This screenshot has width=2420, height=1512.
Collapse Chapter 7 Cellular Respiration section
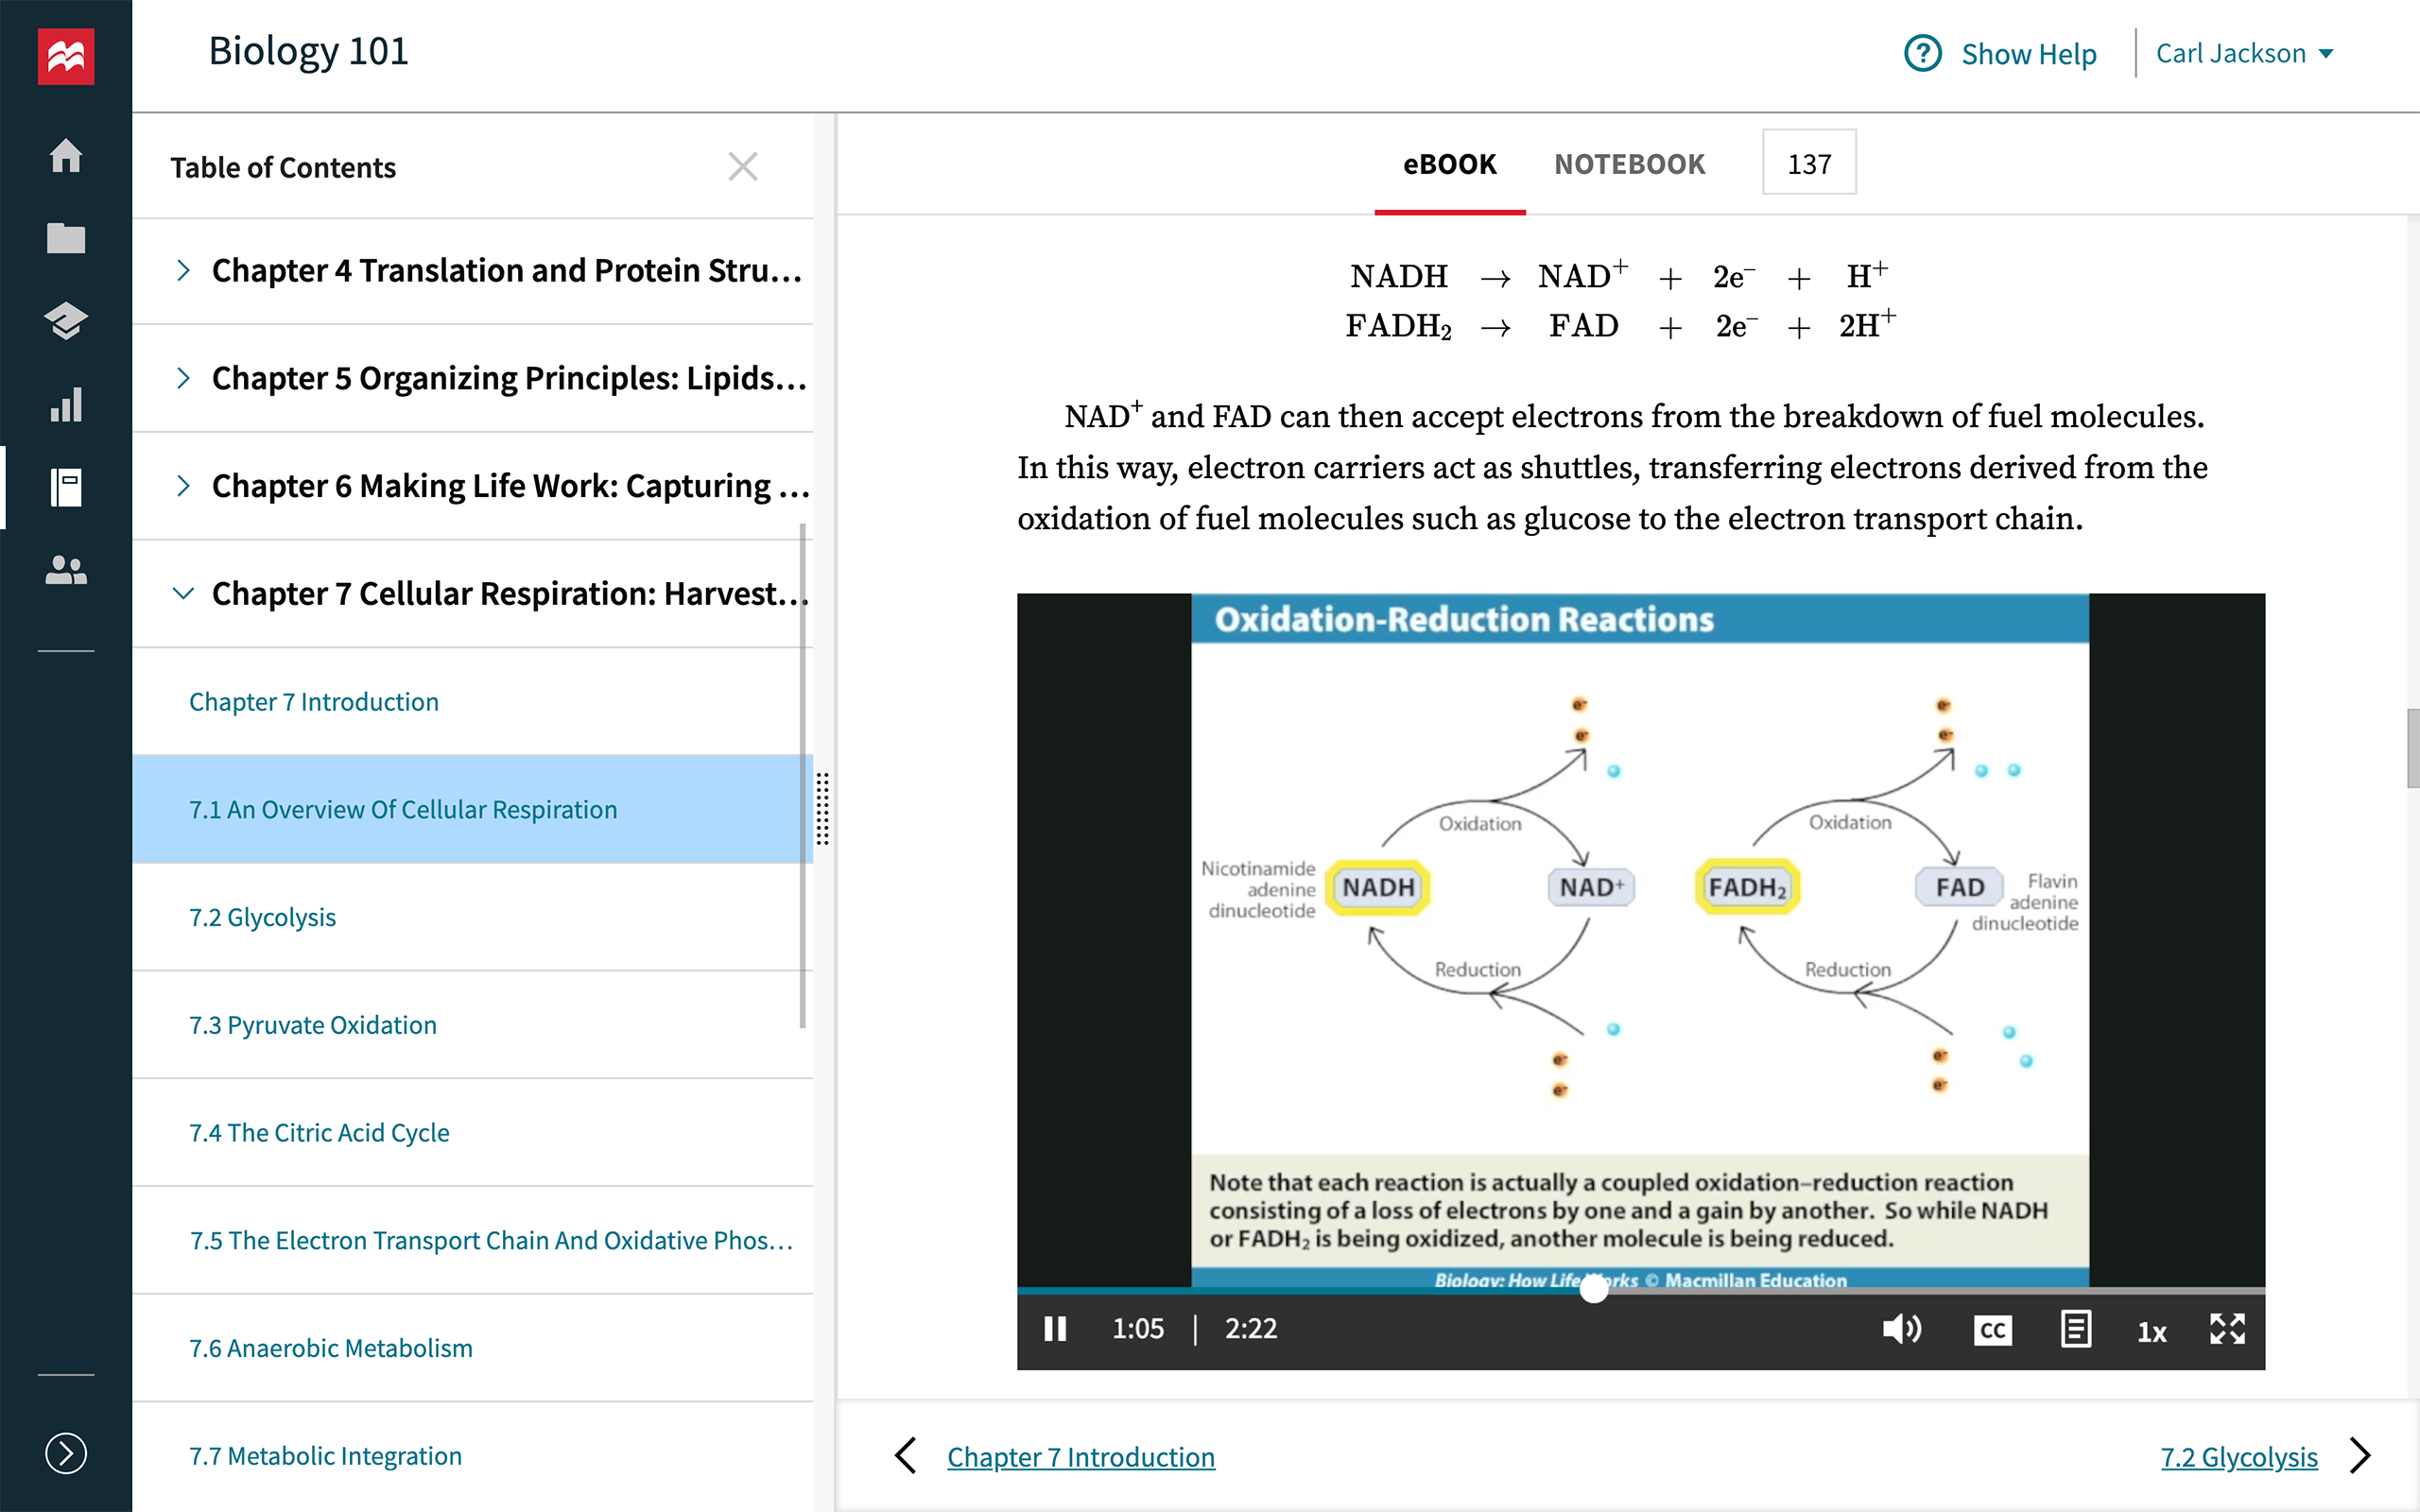pos(181,593)
